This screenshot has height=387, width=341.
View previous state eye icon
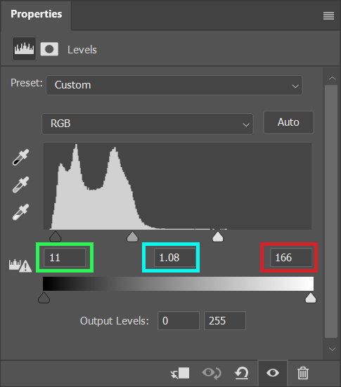pyautogui.click(x=212, y=373)
